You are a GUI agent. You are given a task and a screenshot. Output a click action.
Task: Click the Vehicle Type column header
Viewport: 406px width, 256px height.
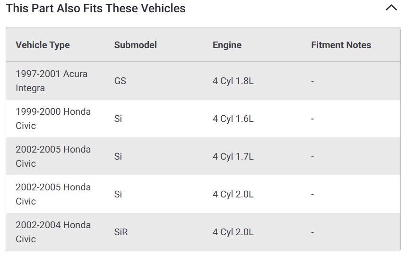point(43,45)
